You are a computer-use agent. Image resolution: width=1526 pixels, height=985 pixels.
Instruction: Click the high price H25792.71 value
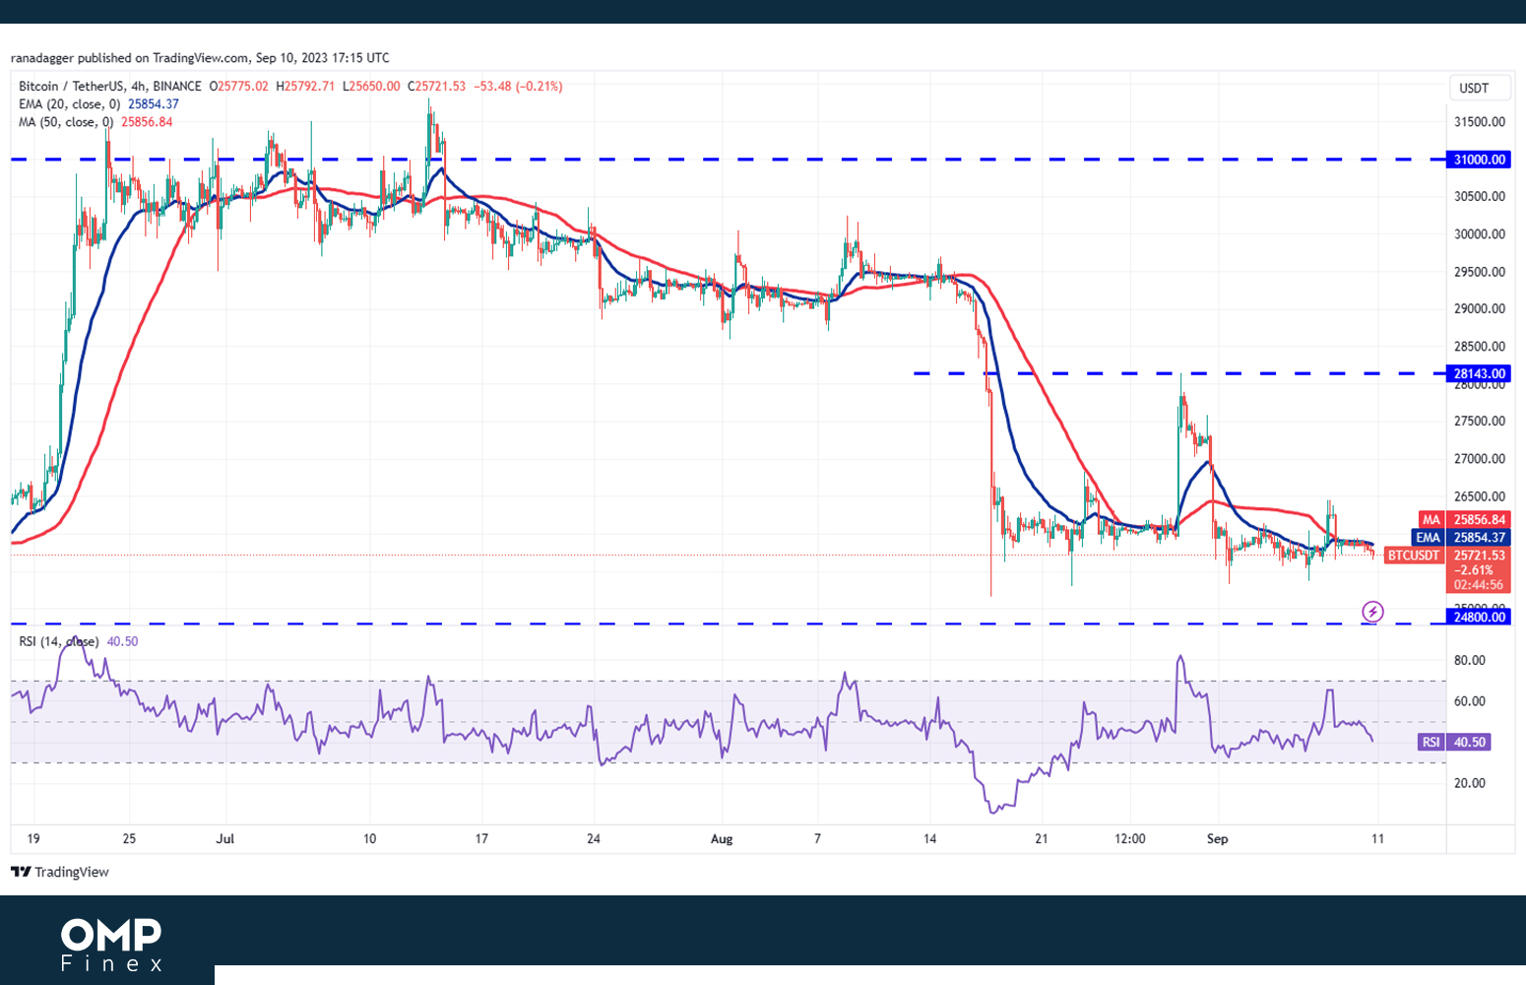pos(305,87)
